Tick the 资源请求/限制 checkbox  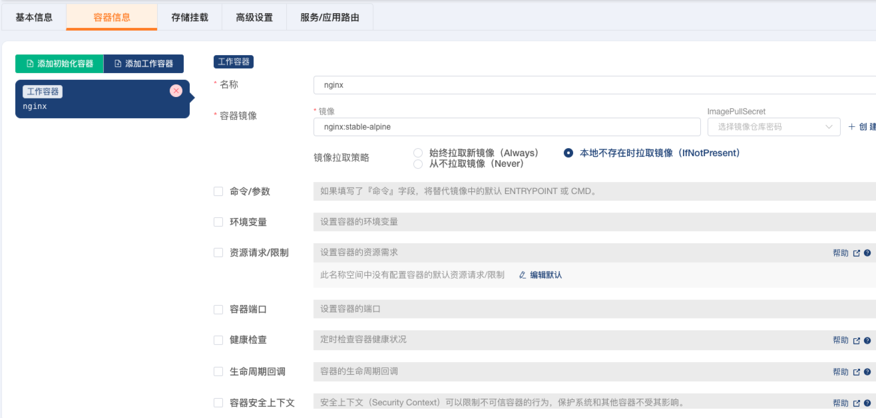(x=218, y=253)
